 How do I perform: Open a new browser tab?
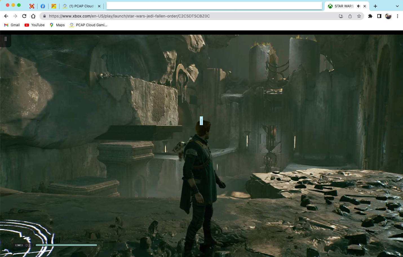[375, 6]
